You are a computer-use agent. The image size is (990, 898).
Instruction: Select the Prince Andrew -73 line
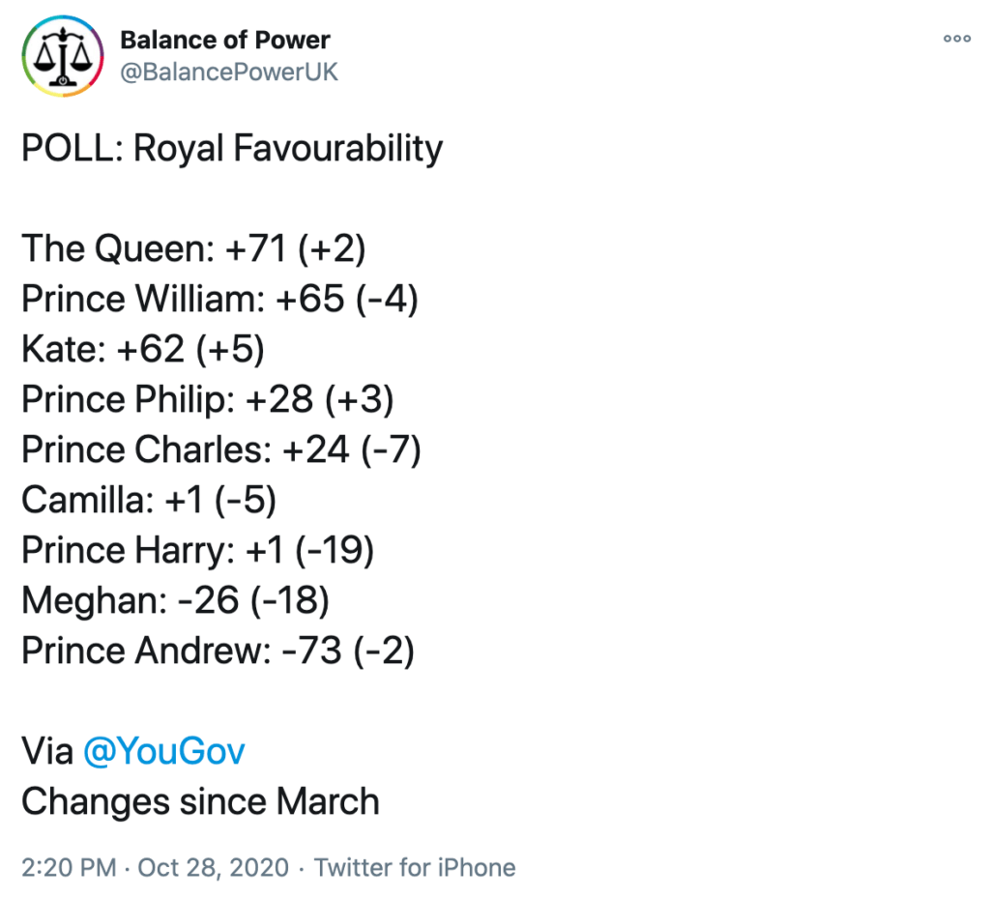218,652
